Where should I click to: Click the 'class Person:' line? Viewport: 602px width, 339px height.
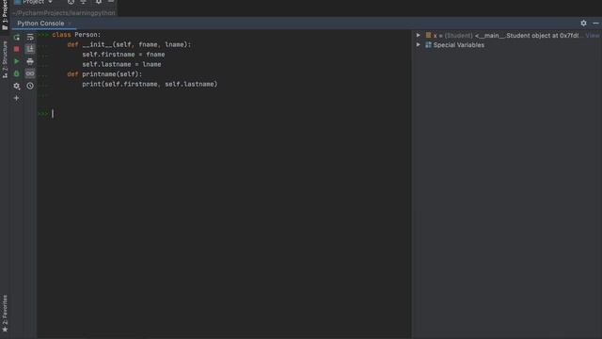point(76,35)
